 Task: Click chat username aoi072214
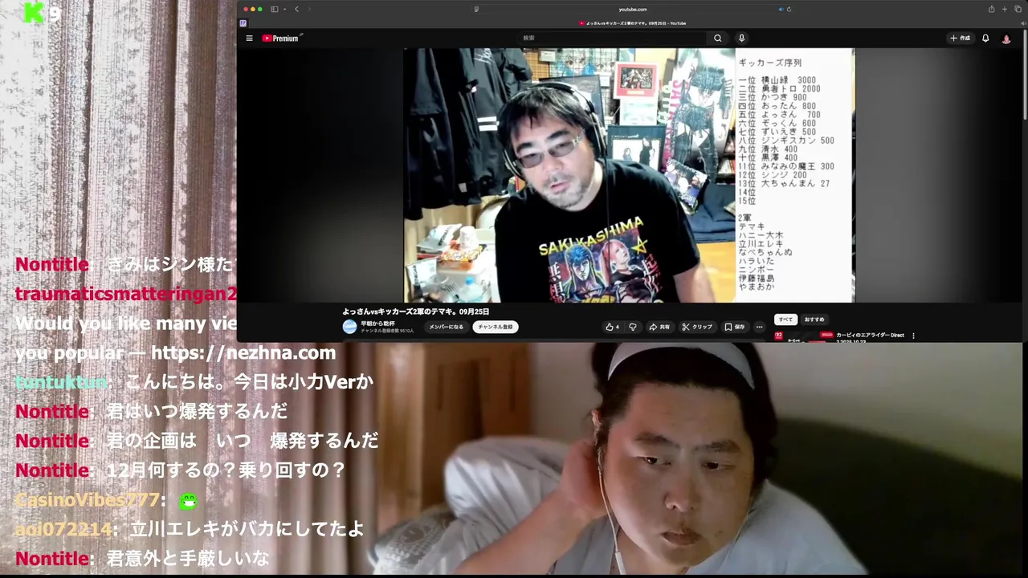(x=64, y=529)
